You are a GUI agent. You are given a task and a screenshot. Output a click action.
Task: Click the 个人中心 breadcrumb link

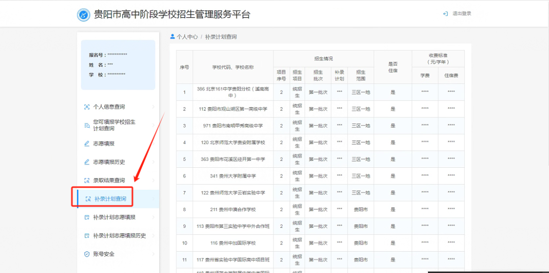point(187,37)
